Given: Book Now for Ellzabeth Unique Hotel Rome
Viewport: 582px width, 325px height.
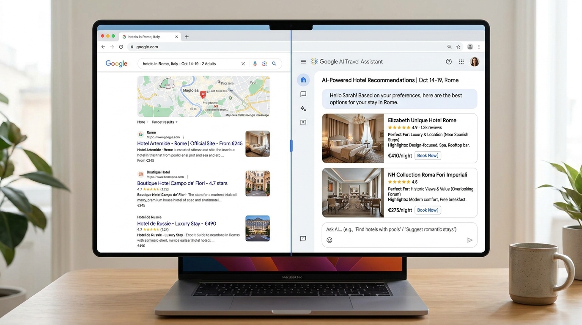Looking at the screenshot, I should 428,156.
